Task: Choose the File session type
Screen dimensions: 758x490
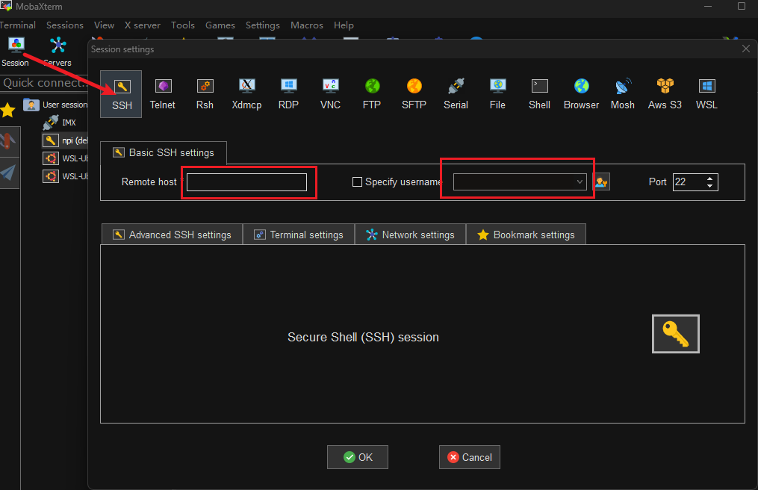Action: (497, 94)
